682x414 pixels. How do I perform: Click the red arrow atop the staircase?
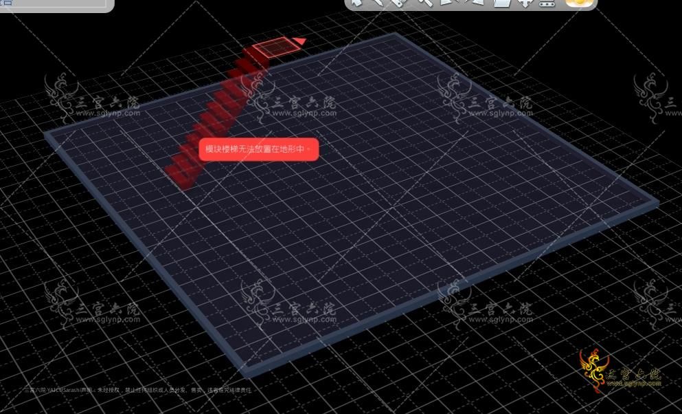pyautogui.click(x=299, y=41)
